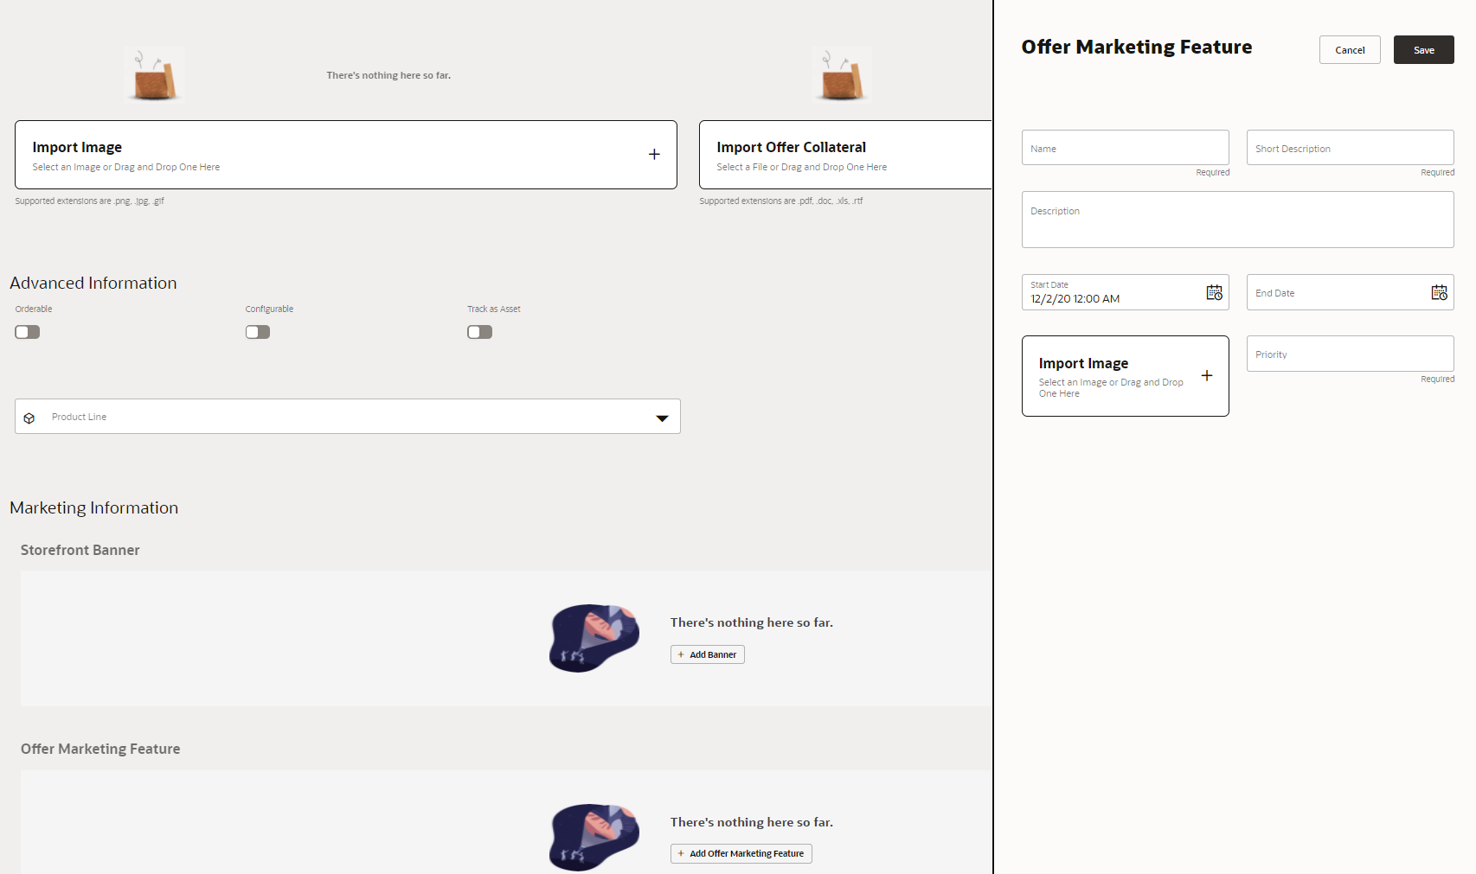1476x874 pixels.
Task: Click the Product Line cube icon
Action: tap(29, 418)
